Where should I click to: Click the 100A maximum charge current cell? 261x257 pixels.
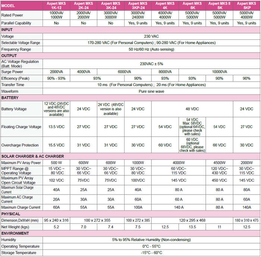click(x=138, y=207)
